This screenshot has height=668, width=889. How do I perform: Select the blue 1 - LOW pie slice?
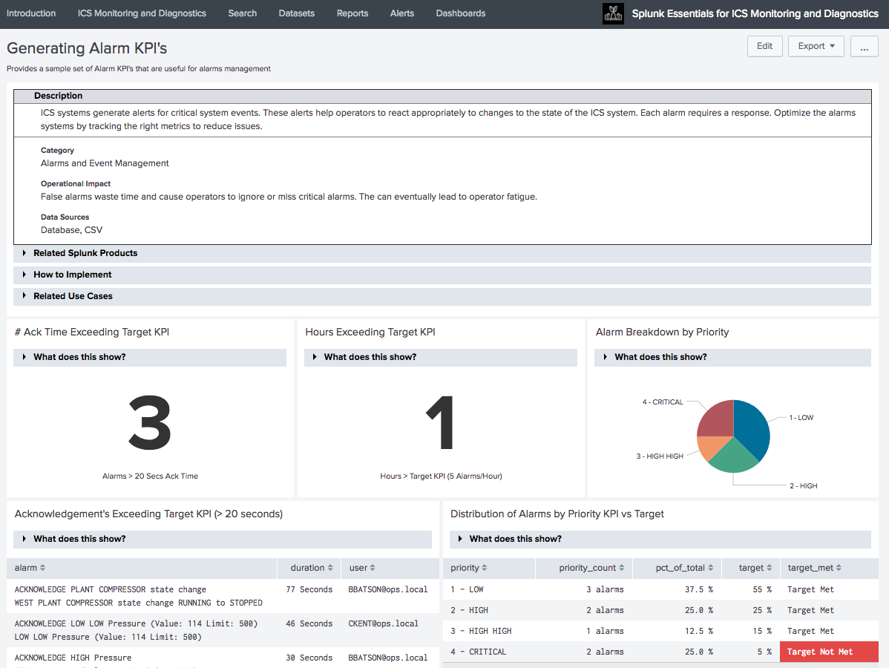[x=751, y=430]
